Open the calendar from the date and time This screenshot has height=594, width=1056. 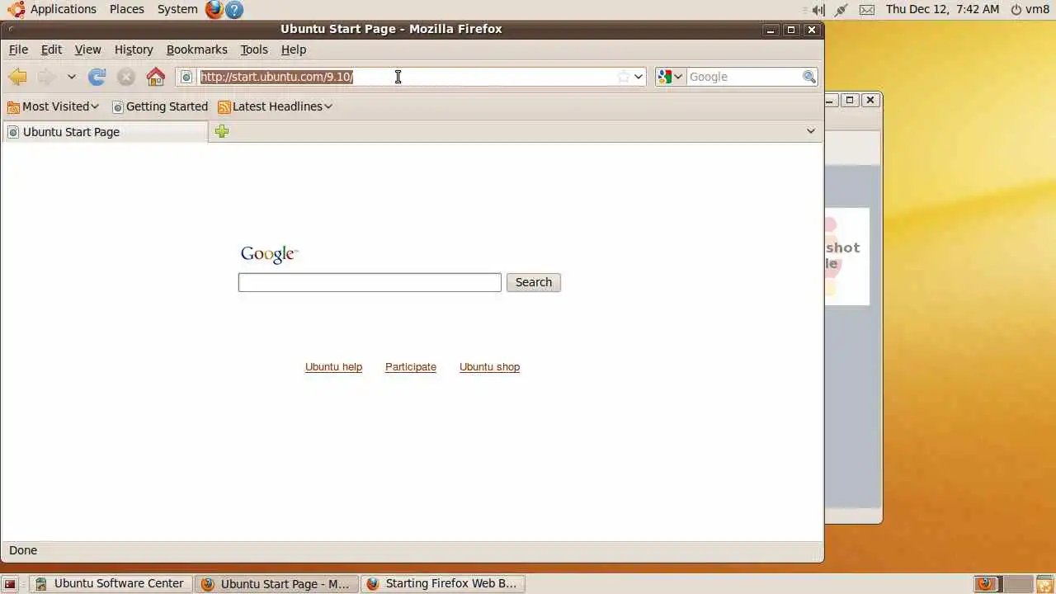[942, 9]
